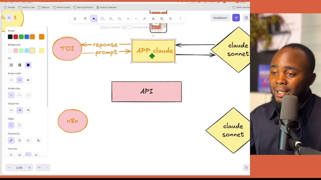Select the Ellipse shape tool

tap(119, 18)
